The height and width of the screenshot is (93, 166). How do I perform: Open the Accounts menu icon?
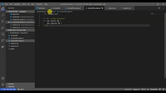(3, 78)
